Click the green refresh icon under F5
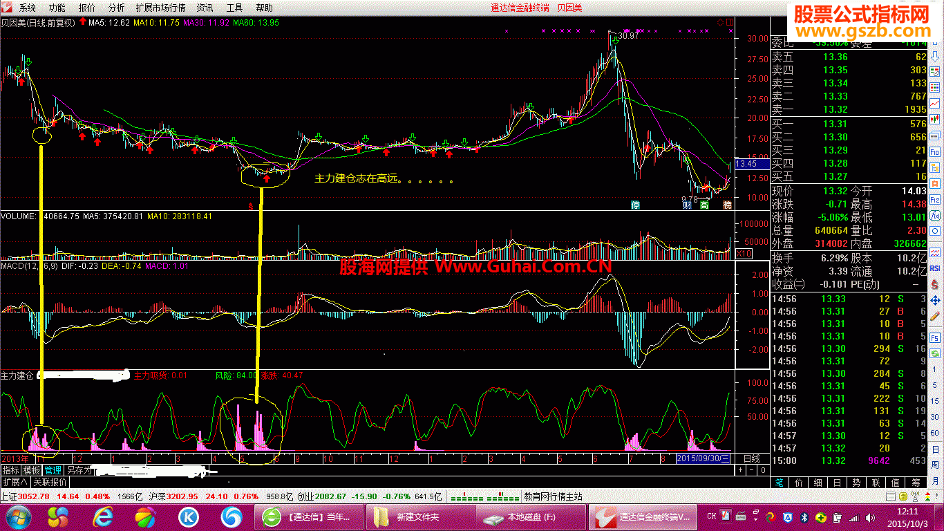 click(934, 353)
